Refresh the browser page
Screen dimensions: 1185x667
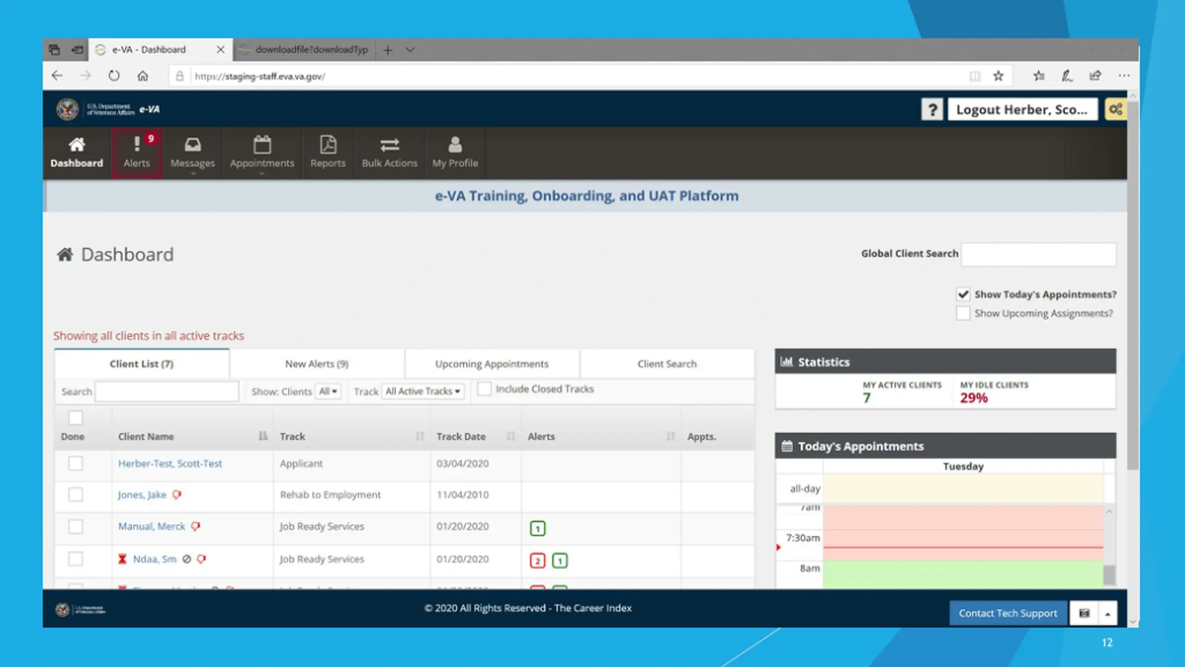pos(114,76)
